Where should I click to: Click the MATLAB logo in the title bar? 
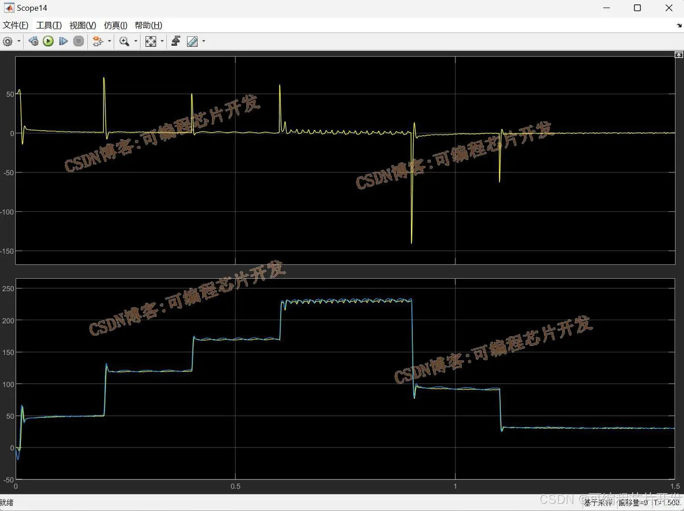(9, 8)
